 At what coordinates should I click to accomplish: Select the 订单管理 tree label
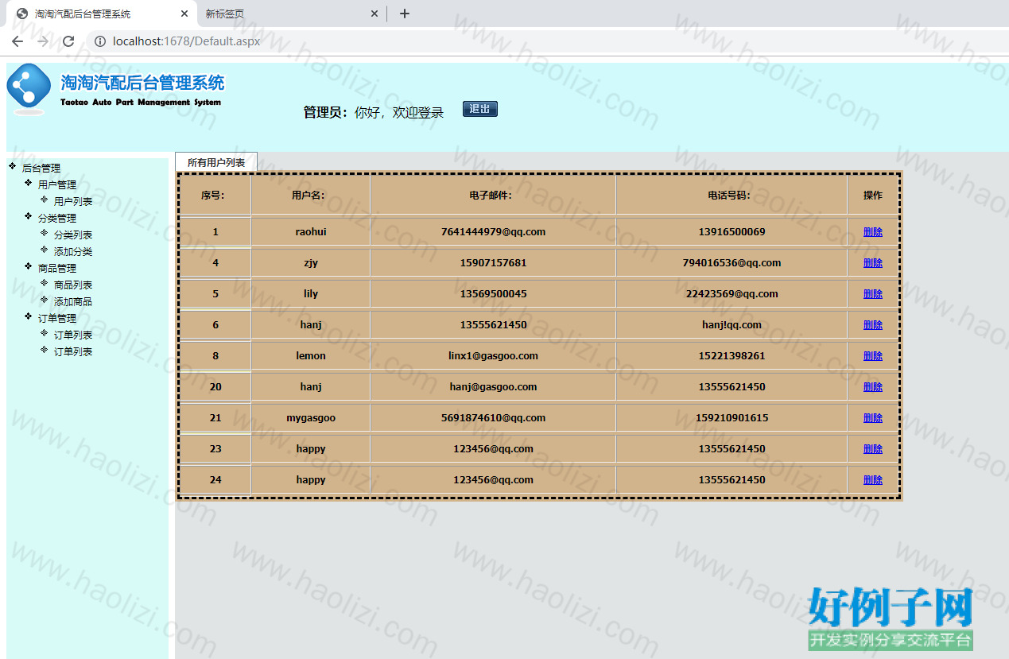[57, 319]
